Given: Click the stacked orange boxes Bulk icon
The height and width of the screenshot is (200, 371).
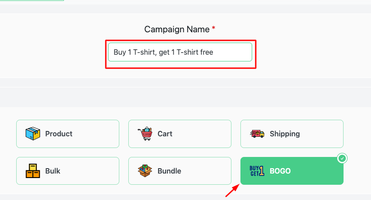Looking at the screenshot, I should tap(33, 171).
